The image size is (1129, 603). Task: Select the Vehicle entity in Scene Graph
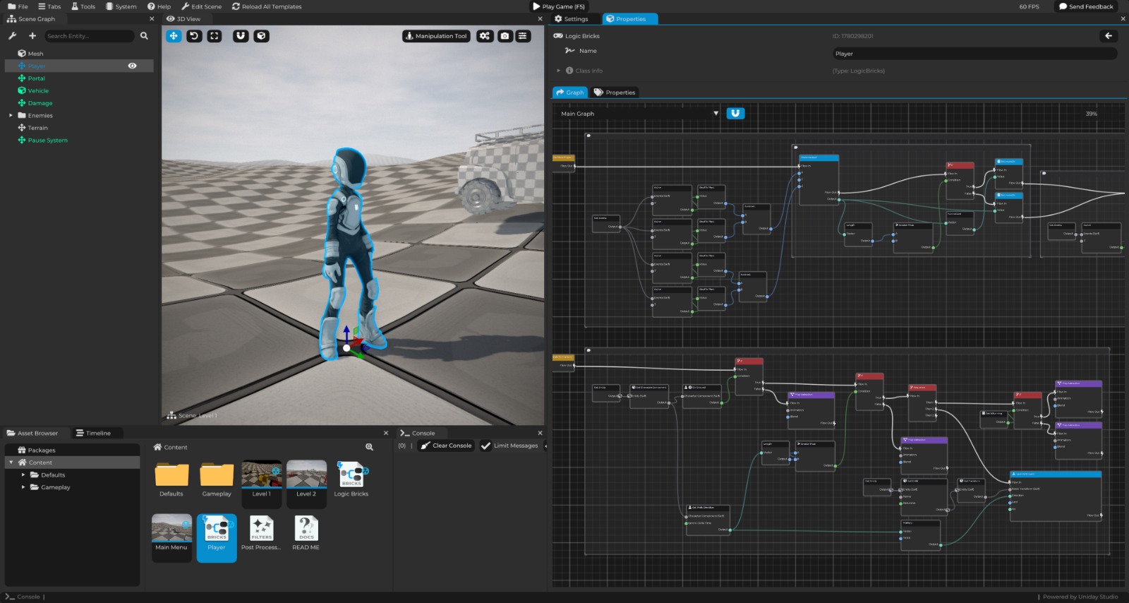(x=38, y=90)
